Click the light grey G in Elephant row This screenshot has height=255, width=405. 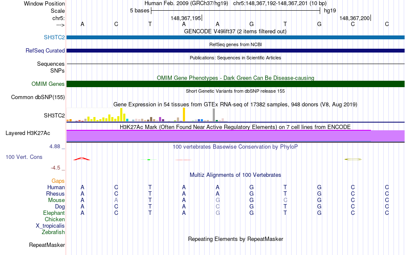(x=218, y=213)
